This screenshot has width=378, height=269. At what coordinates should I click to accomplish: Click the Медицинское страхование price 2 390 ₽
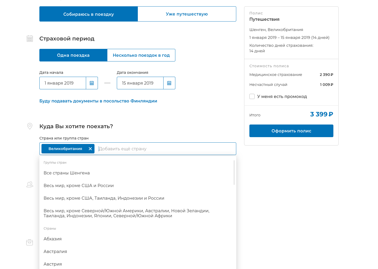[x=326, y=75]
